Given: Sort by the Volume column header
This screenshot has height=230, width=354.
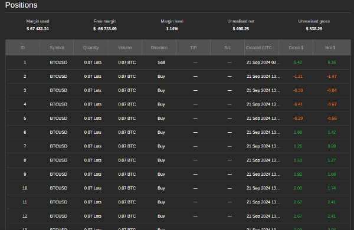Looking at the screenshot, I should [x=125, y=48].
